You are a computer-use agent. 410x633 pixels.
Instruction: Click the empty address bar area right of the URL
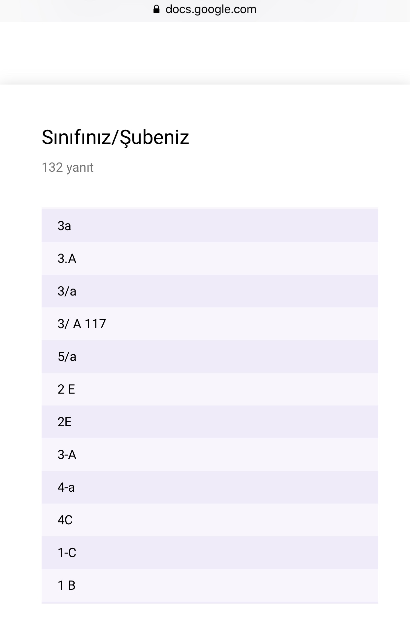330,10
